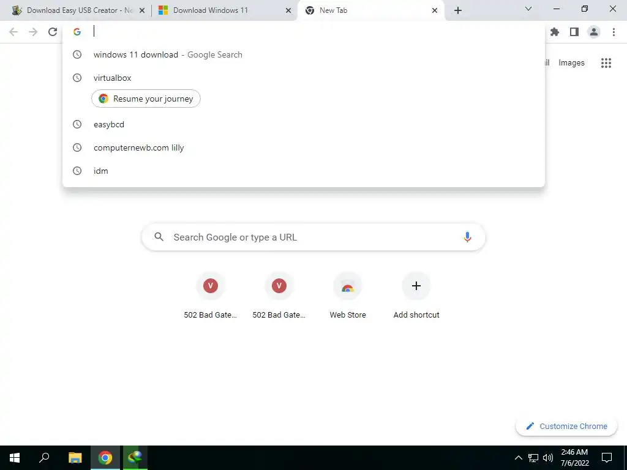Close the New Tab tab
Viewport: 627px width, 470px height.
click(435, 11)
